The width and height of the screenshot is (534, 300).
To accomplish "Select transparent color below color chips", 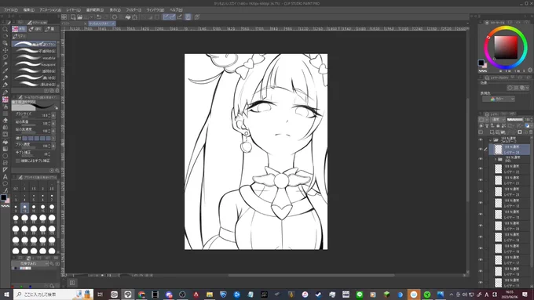I will click(x=5, y=206).
